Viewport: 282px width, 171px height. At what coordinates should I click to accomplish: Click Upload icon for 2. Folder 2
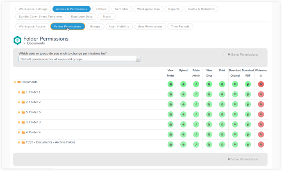183,105
